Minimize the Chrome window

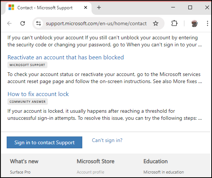coord(173,7)
